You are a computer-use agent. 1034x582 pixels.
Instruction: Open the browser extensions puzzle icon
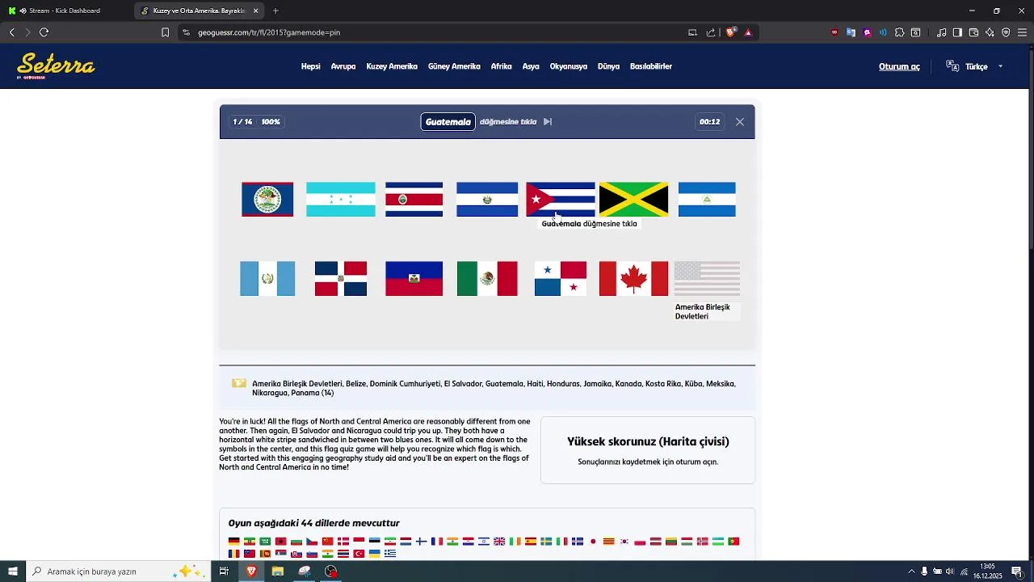pos(899,32)
